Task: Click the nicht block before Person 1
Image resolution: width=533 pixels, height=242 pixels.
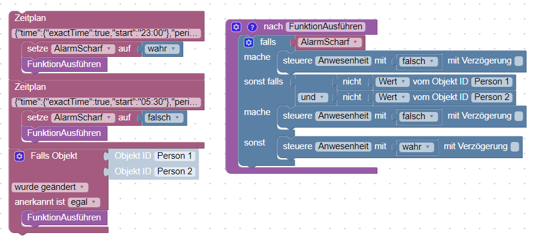Action: click(x=352, y=81)
